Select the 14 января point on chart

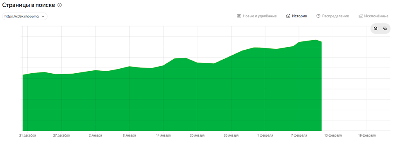[x=163, y=66]
